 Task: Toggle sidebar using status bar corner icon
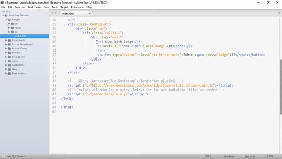pos(4,156)
